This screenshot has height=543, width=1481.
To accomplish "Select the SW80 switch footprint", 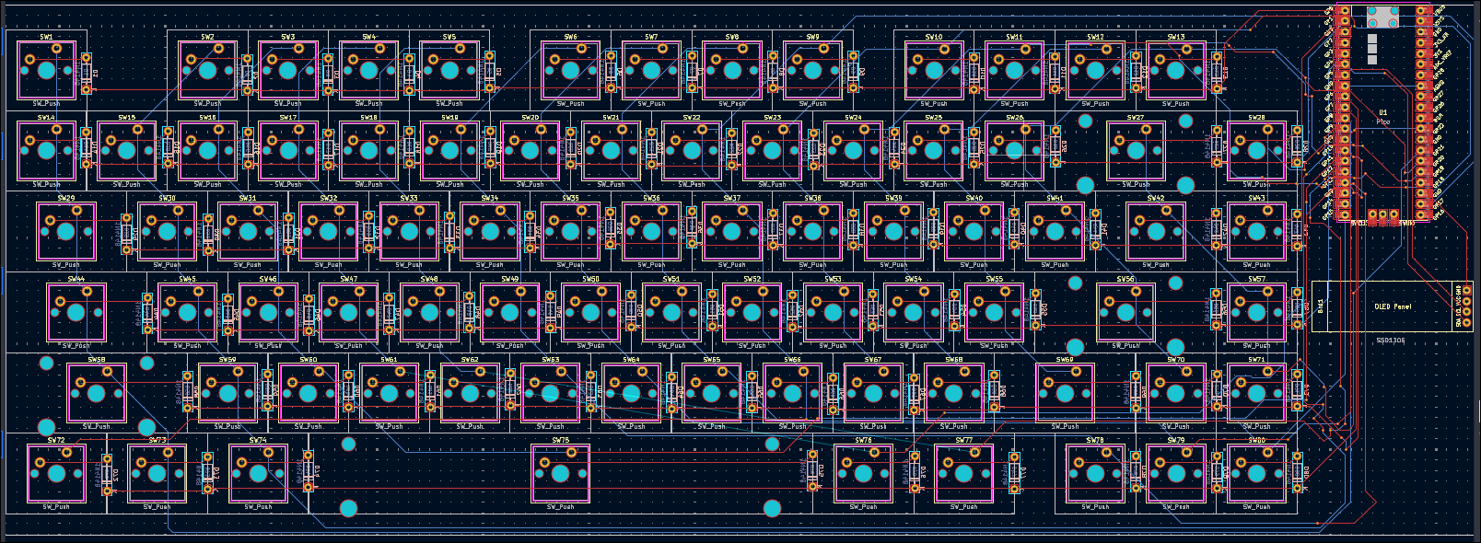I will pyautogui.click(x=1256, y=473).
